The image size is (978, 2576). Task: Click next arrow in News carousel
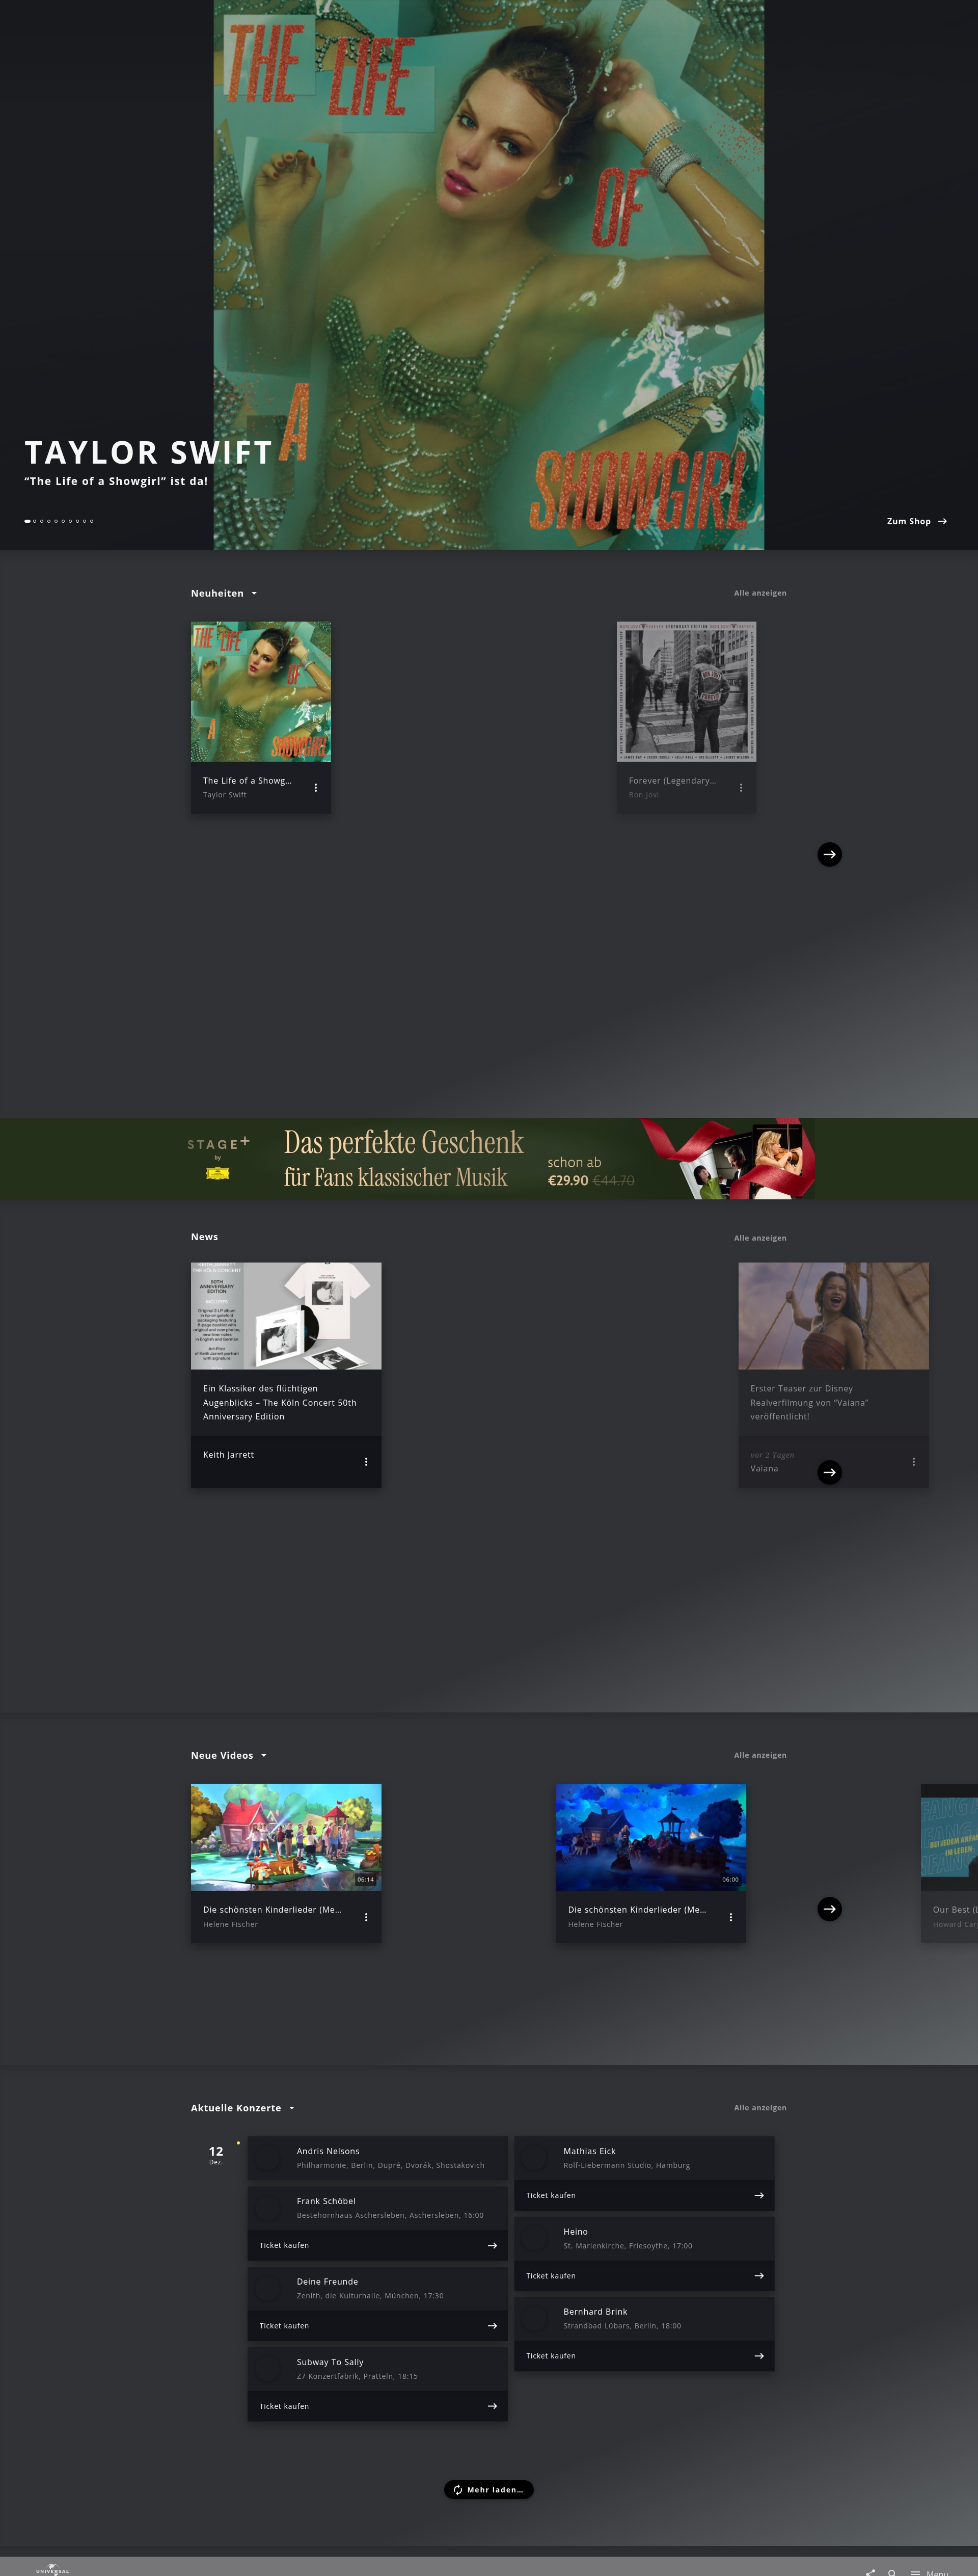coord(829,1472)
